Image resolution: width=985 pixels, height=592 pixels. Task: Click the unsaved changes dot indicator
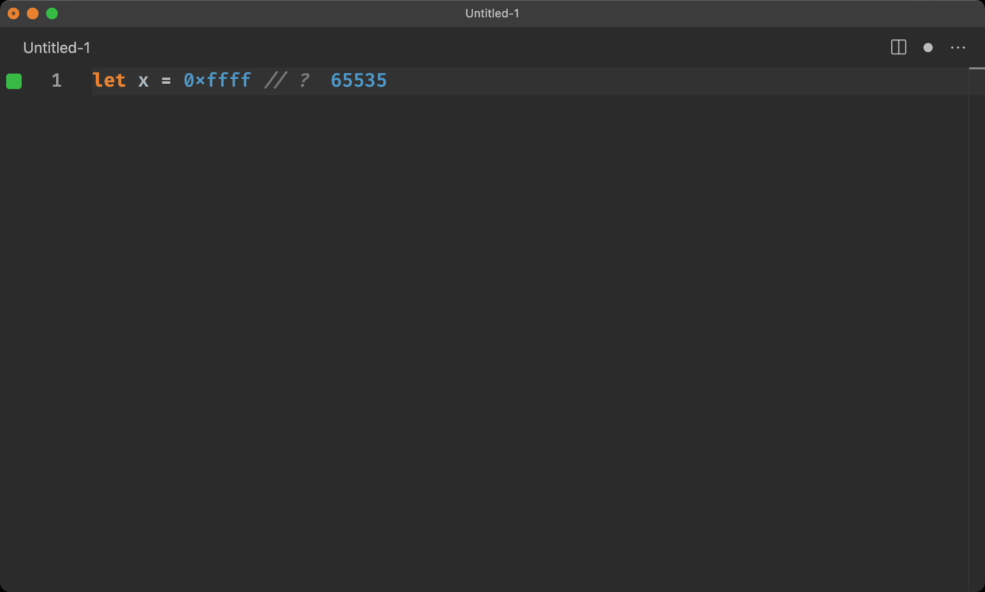click(x=928, y=48)
